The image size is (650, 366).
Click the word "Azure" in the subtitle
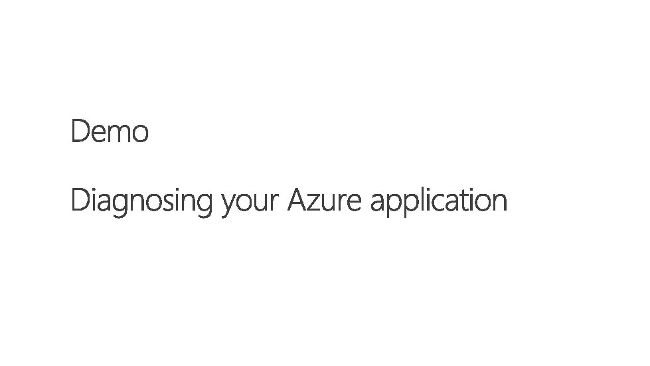324,200
